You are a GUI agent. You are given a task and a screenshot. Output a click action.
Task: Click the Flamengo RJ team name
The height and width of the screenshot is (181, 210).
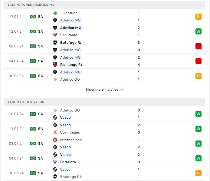[71, 65]
